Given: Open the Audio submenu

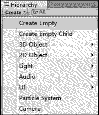Looking at the screenshot, I should click(x=51, y=77).
